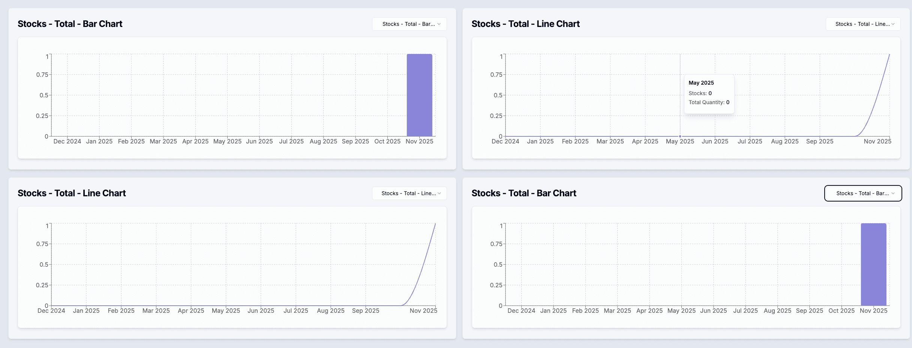
Task: Click the Nov 2025 bar in bottom-right chart
Action: [x=873, y=264]
